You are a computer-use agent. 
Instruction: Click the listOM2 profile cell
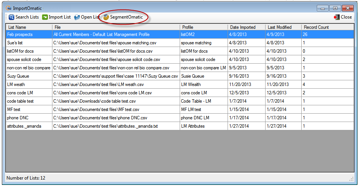point(204,34)
